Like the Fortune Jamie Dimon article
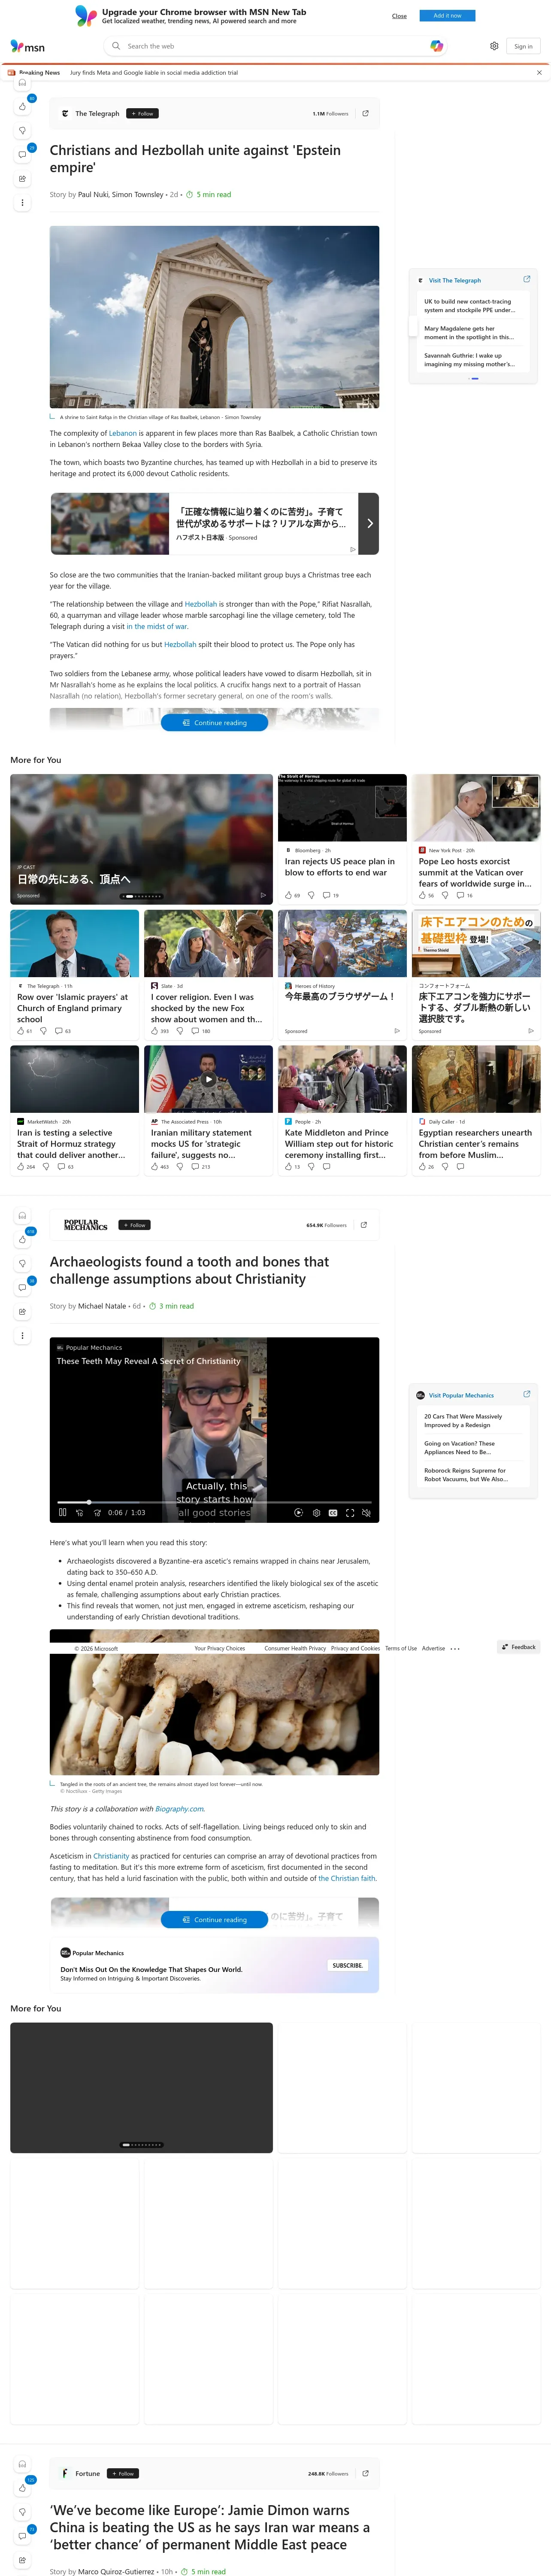This screenshot has height=2576, width=551. coord(22,2487)
